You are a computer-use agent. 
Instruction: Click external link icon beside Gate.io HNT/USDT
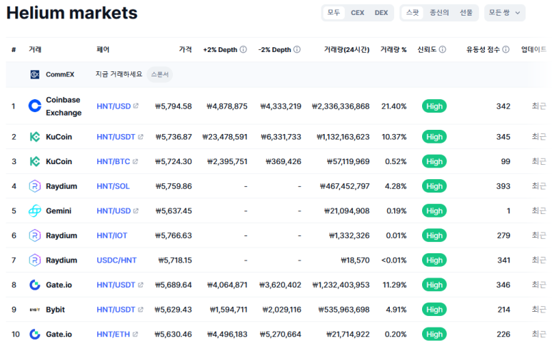tap(141, 285)
